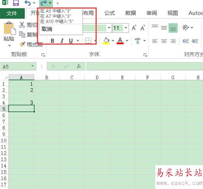Expand the 粘贴 paste options arrow
Viewport: 203px width, 189px height.
(9, 46)
